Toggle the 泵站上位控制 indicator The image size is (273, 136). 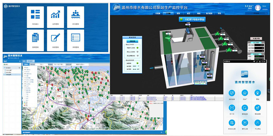(138, 52)
